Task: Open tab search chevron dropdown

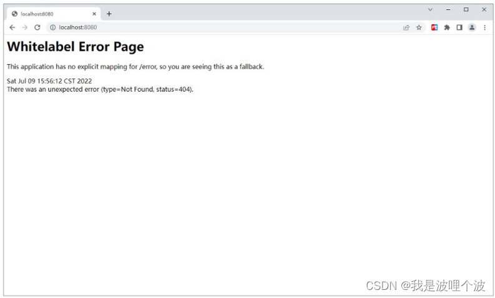Action: click(430, 9)
